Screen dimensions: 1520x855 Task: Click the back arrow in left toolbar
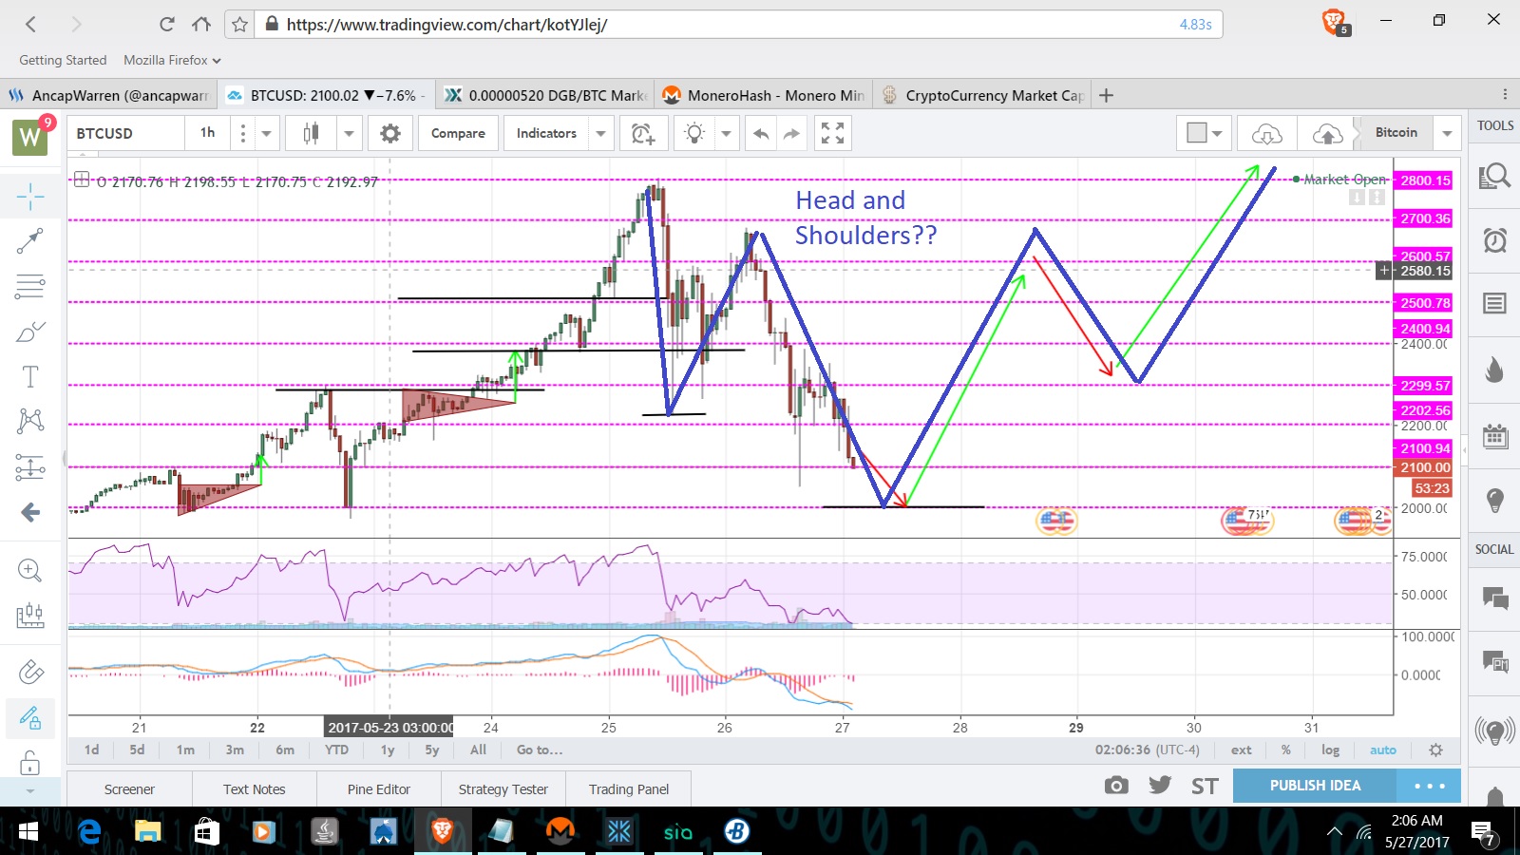(30, 513)
